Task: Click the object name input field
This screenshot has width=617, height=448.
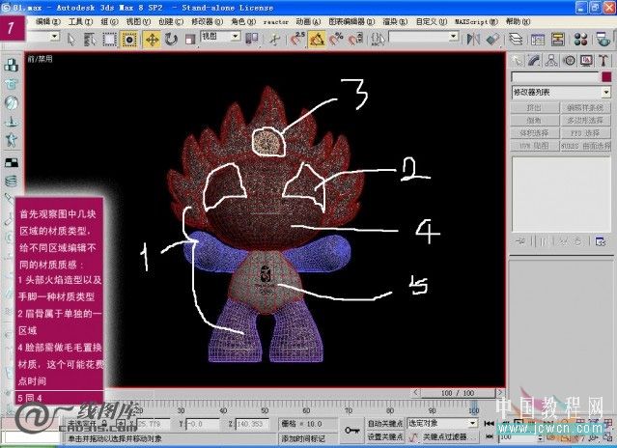Action: coord(555,76)
